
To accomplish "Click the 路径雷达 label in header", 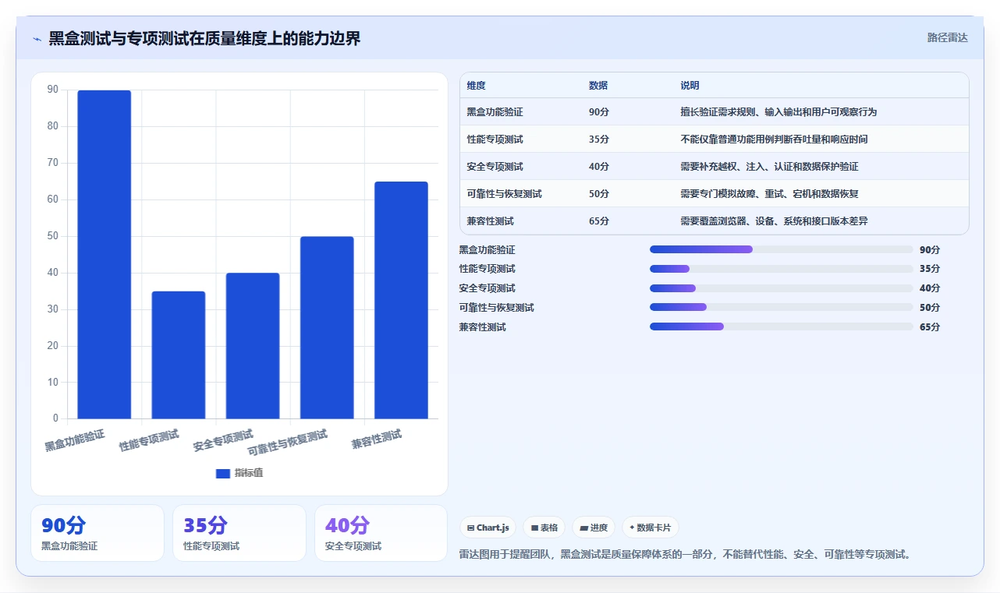I will (x=947, y=37).
